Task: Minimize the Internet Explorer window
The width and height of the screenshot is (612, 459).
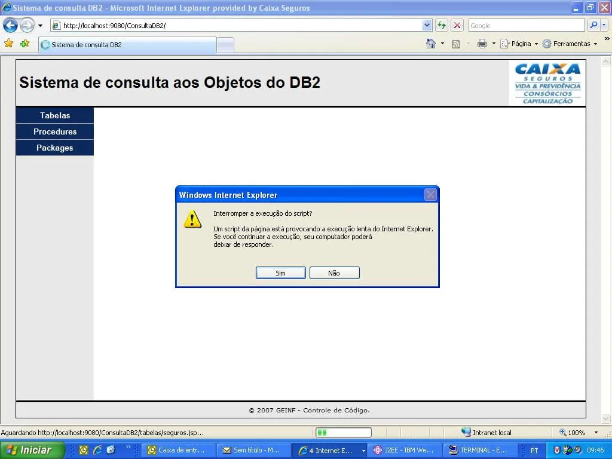Action: pos(577,7)
